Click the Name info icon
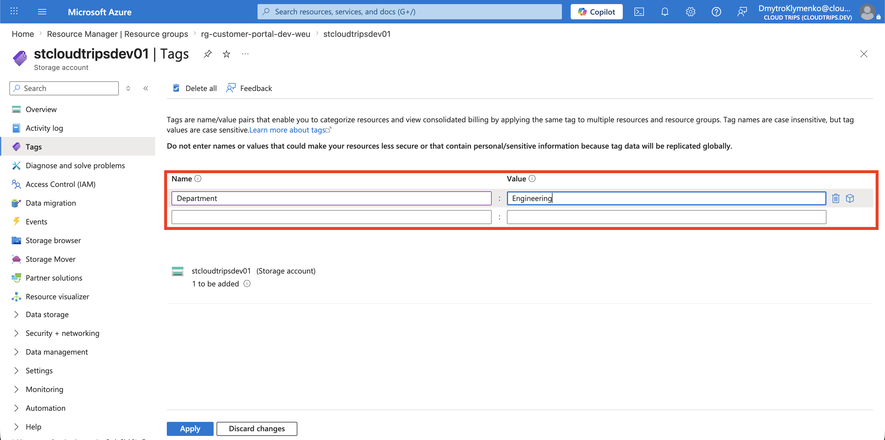This screenshot has height=440, width=885. click(198, 179)
